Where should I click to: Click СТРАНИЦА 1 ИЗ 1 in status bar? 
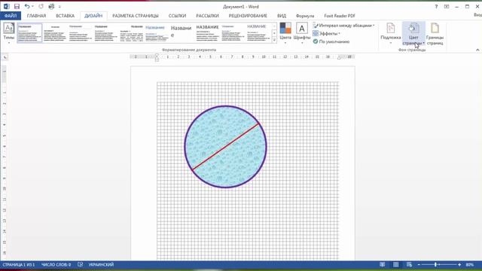(19, 264)
